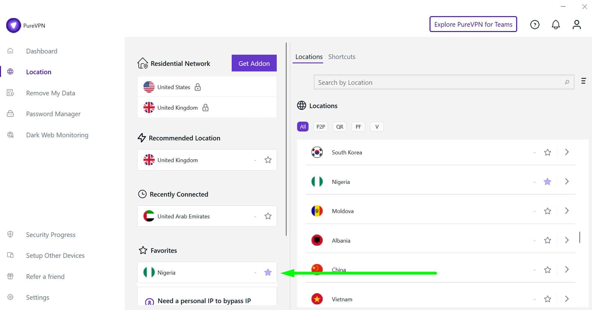Select the QR filter chip
592x310 pixels.
[x=339, y=127]
